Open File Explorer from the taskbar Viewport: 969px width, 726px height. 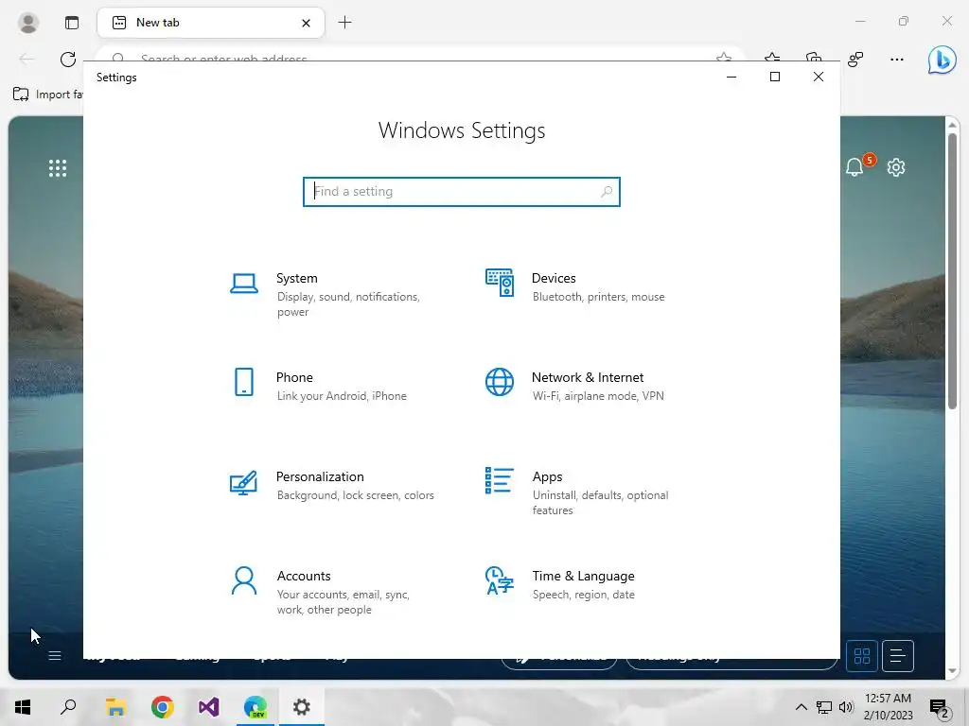[x=115, y=707]
